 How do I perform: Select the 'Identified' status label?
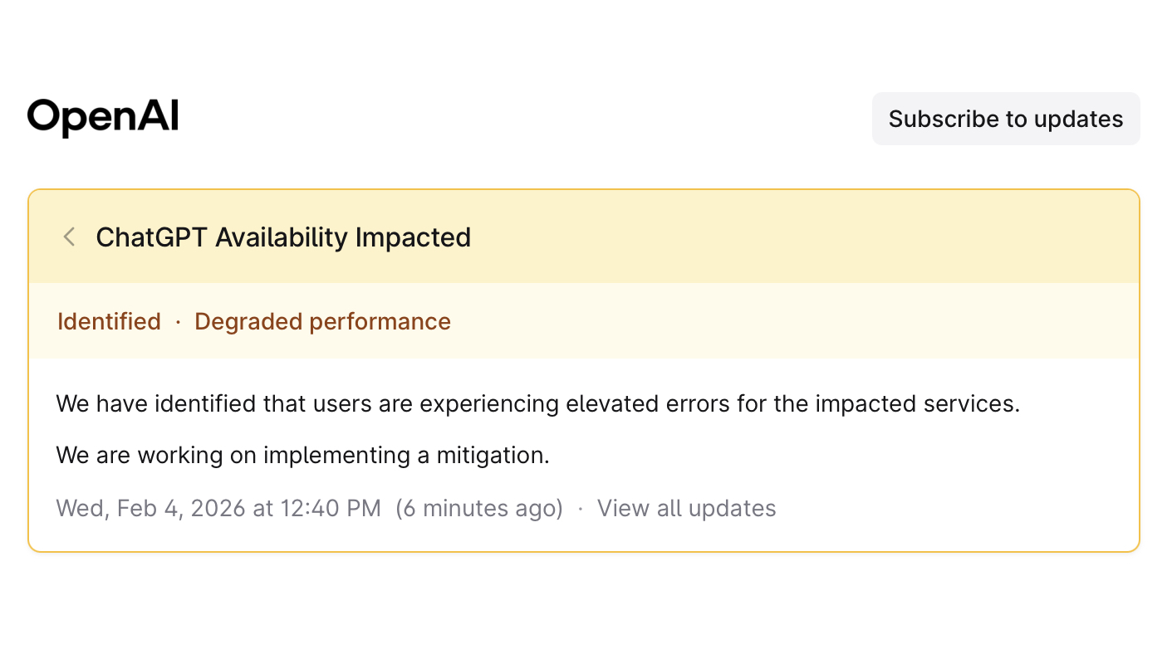click(x=109, y=321)
